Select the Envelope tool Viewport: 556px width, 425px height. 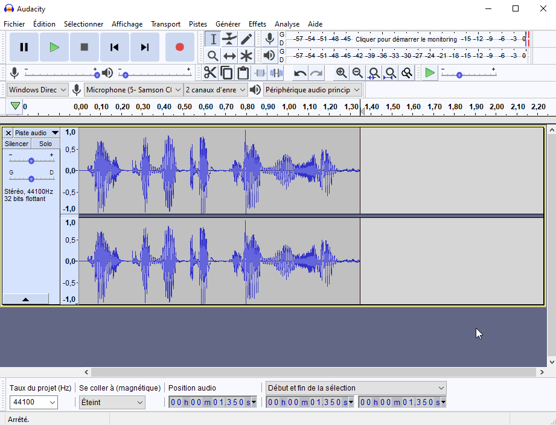(229, 39)
